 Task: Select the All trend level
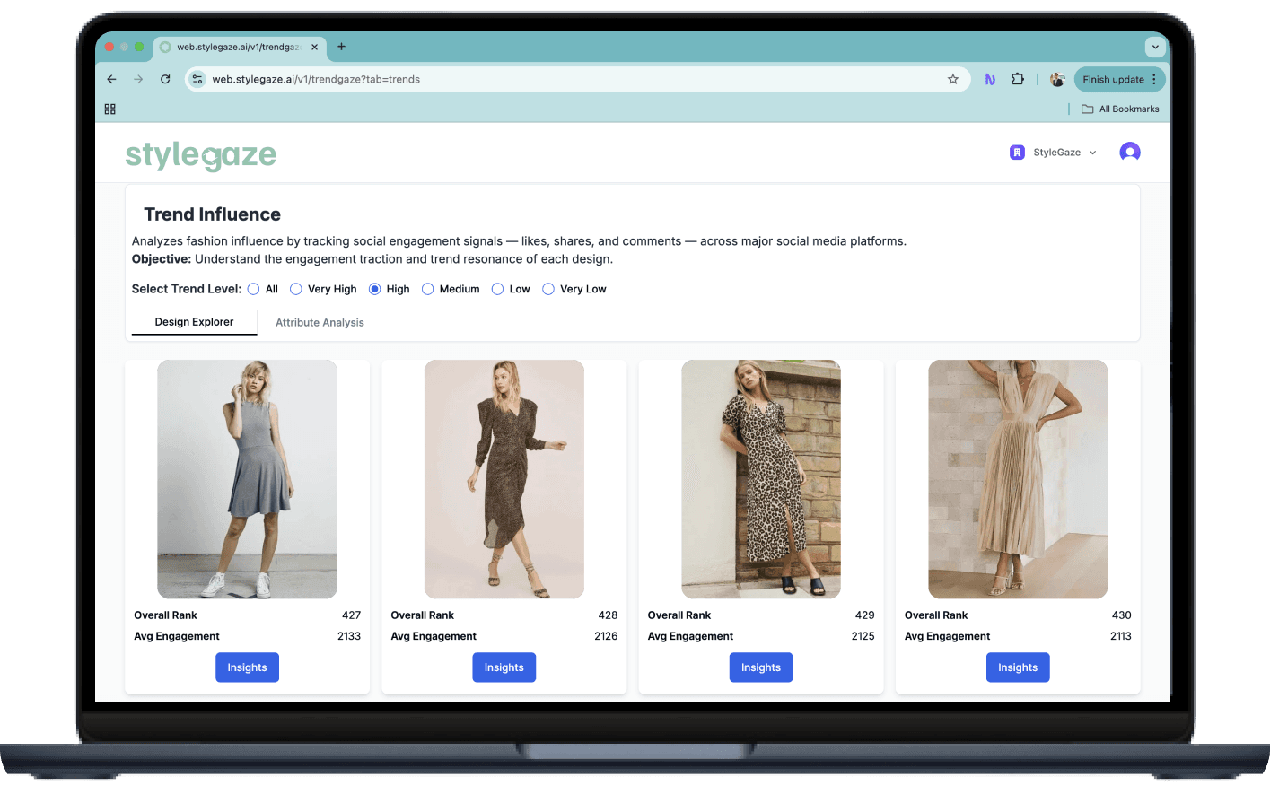(254, 289)
